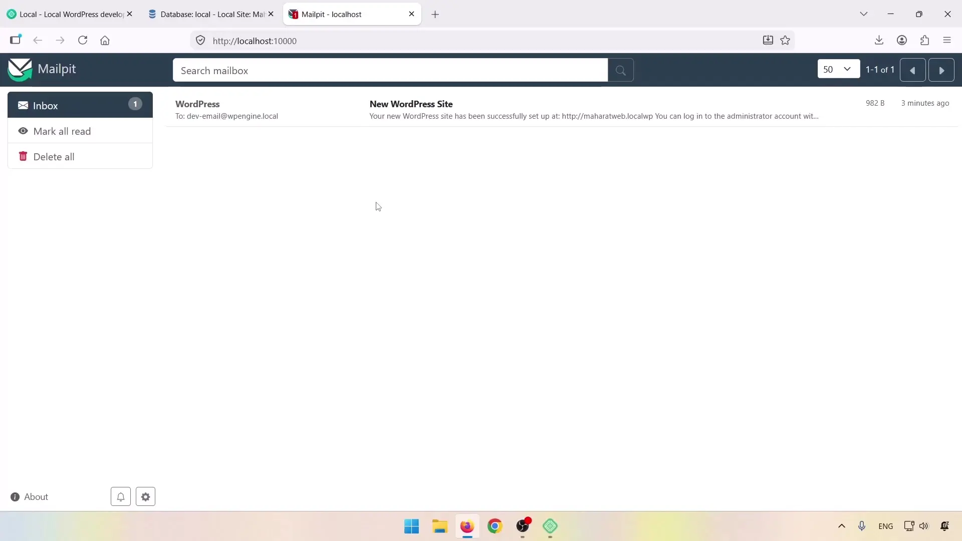
Task: Click the ENG language indicator
Action: tap(885, 526)
